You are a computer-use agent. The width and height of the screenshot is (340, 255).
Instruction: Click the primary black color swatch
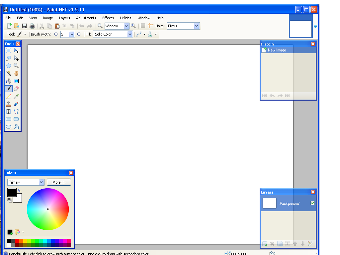tap(12, 192)
